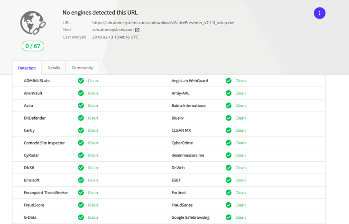This screenshot has height=224, width=349.
Task: Click the green checkmark for ESET
Action: 229,180
